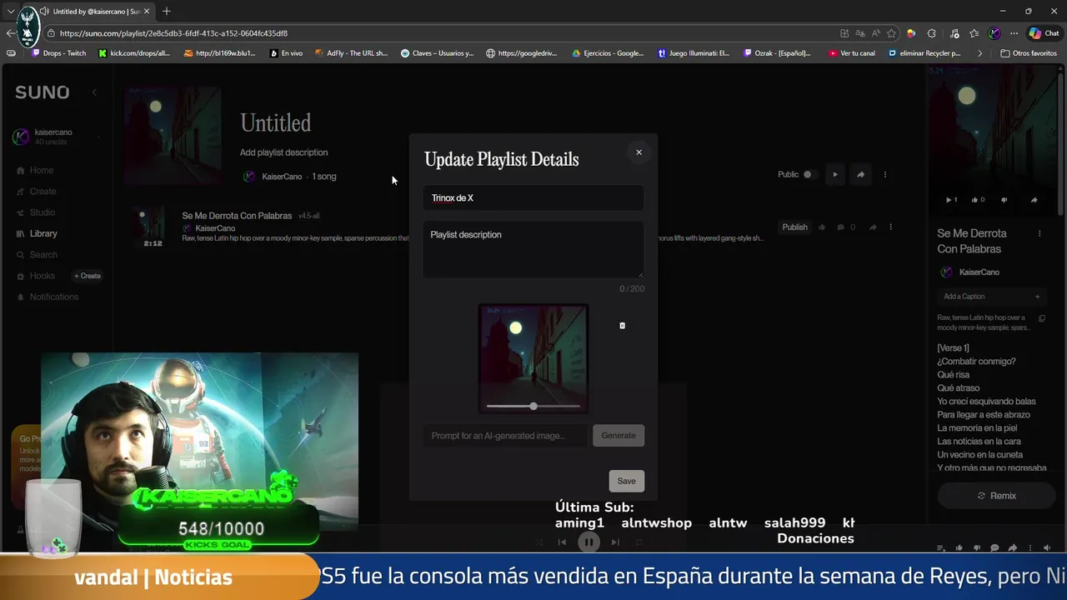
Task: Open the 'Ver tu canal' bookmark
Action: pyautogui.click(x=852, y=53)
